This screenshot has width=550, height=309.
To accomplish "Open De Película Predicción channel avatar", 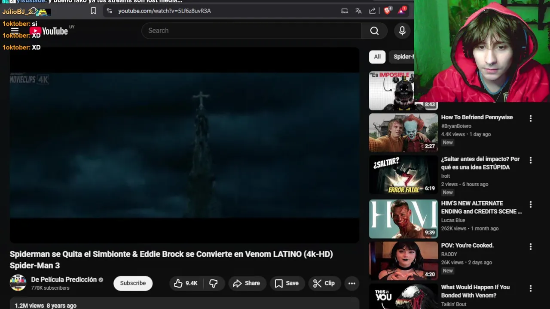I will point(18,283).
